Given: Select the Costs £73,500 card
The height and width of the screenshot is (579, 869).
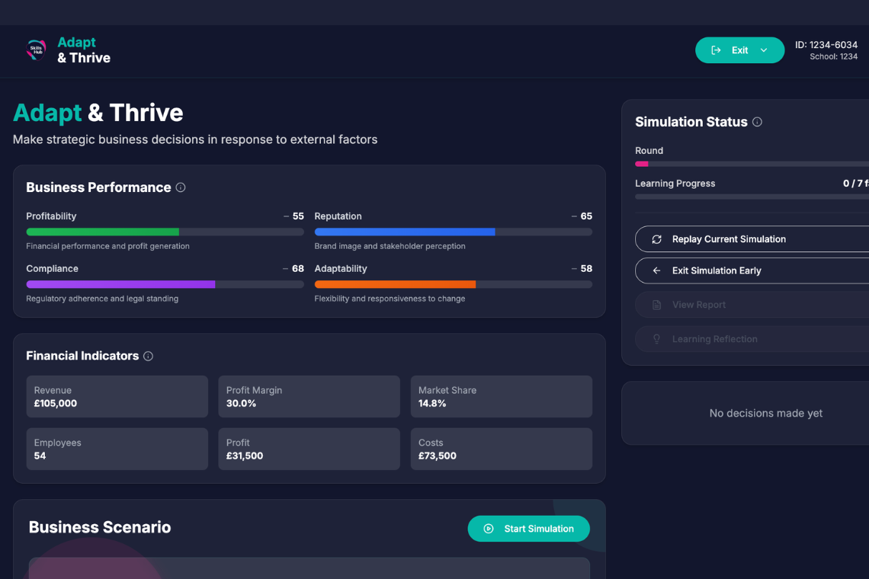Looking at the screenshot, I should pos(502,449).
